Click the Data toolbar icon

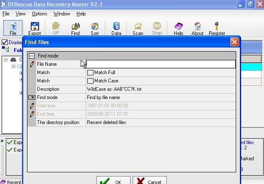pos(116,28)
